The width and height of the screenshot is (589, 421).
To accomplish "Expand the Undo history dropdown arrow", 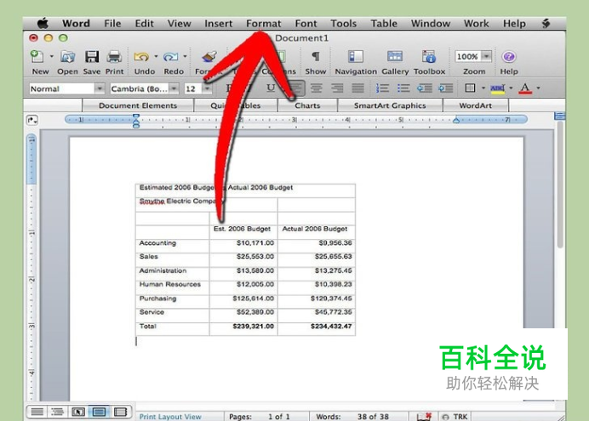I will pos(156,56).
